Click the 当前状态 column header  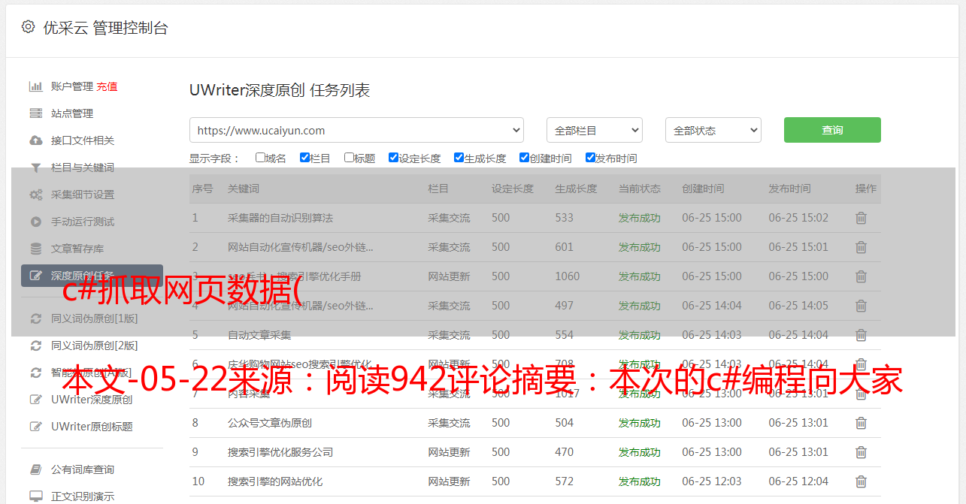(x=640, y=189)
